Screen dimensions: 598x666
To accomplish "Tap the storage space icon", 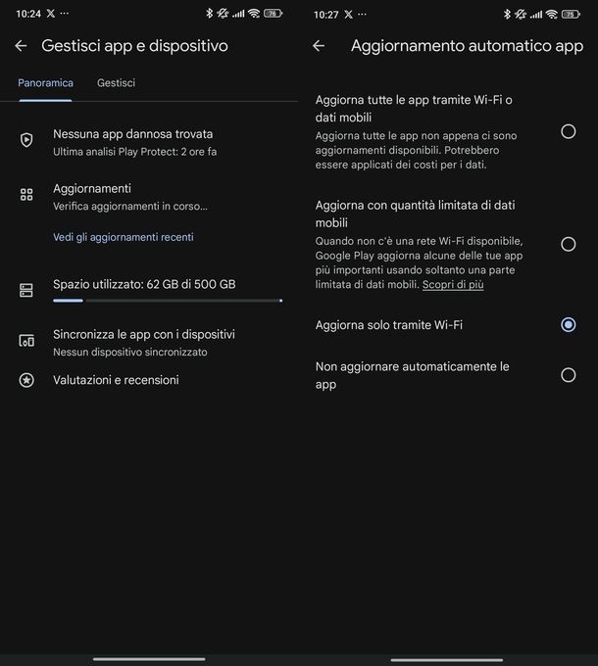I will [26, 290].
